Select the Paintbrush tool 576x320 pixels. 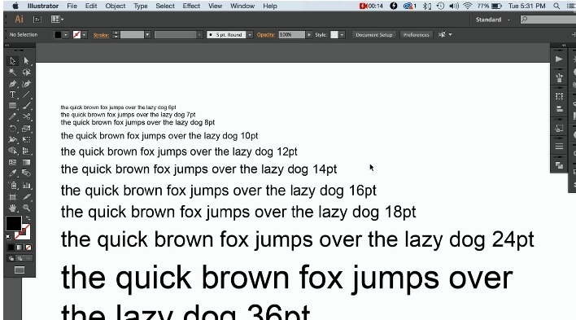26,106
